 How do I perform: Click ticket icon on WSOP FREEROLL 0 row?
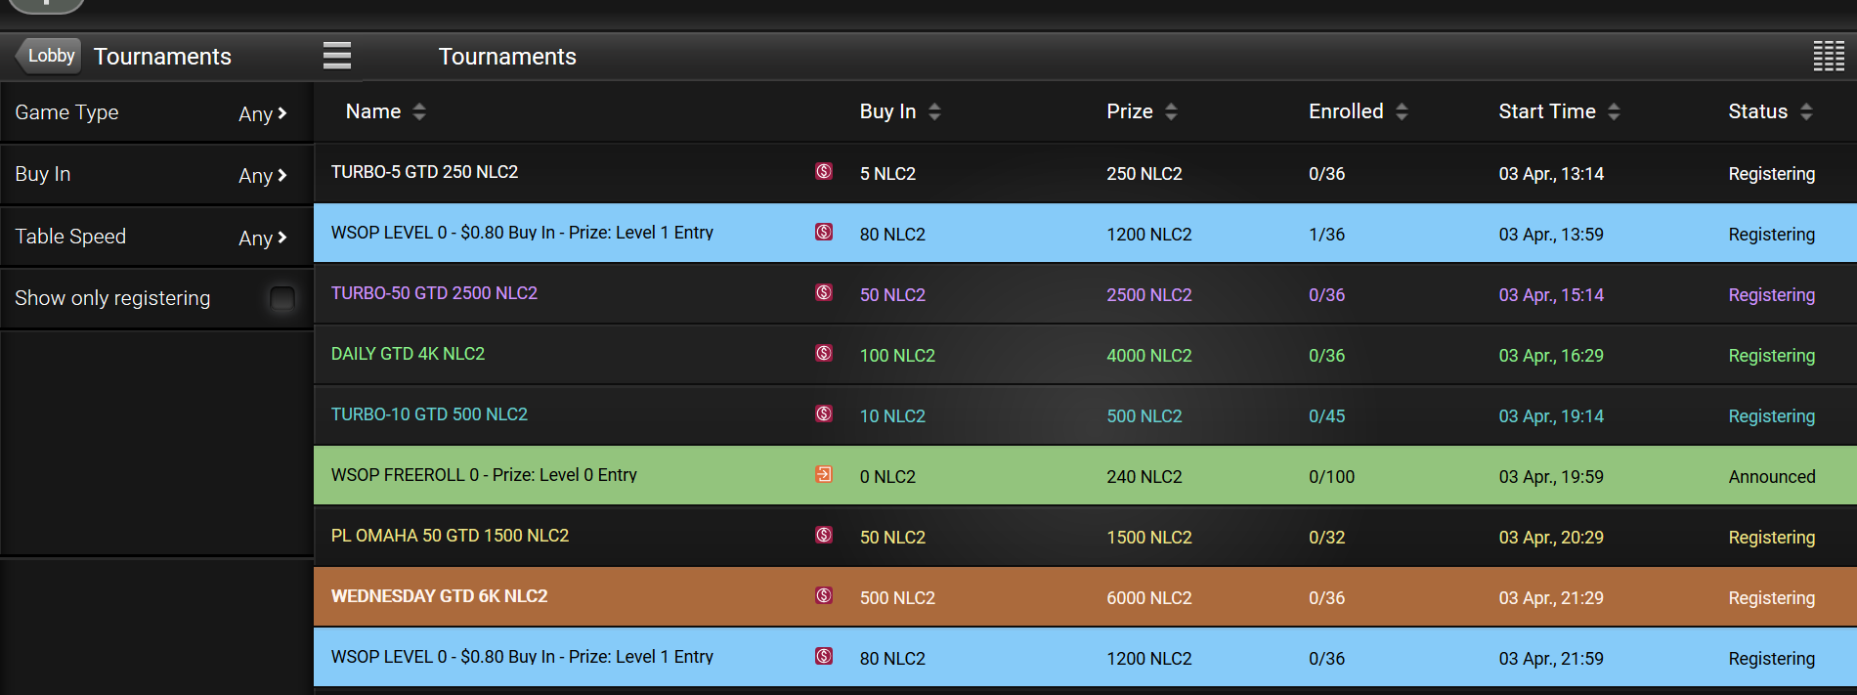824,475
